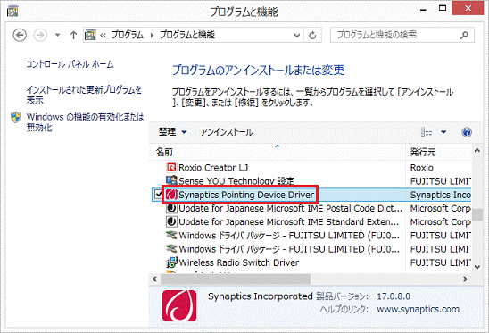Uncheck the Synaptics Pointing Device Driver checkbox
This screenshot has width=489, height=333.
[158, 195]
